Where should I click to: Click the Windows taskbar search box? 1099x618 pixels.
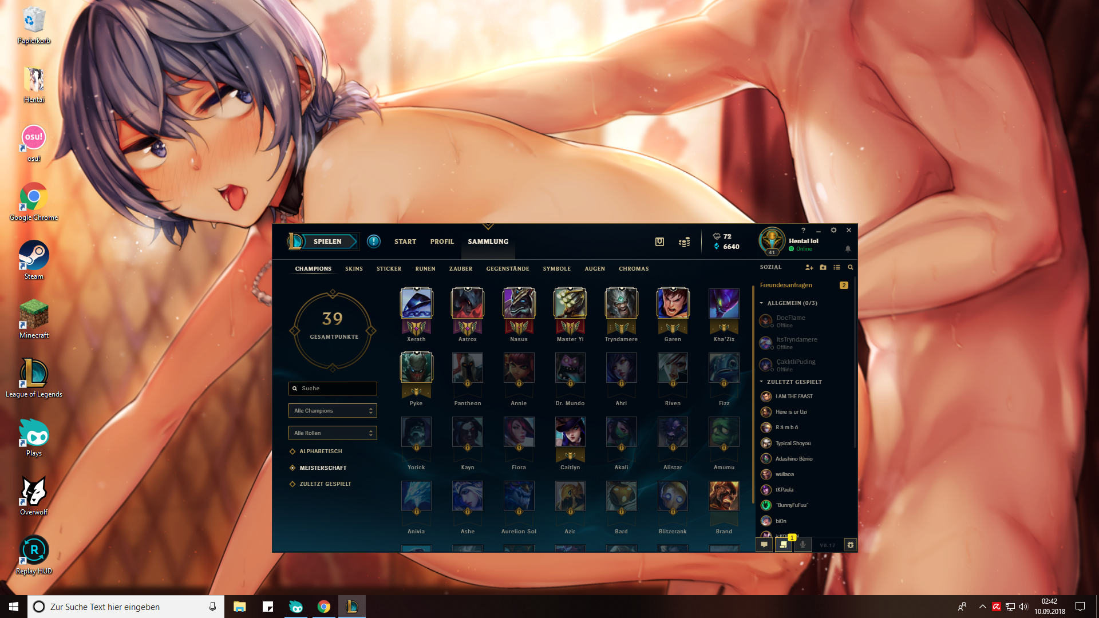[126, 607]
